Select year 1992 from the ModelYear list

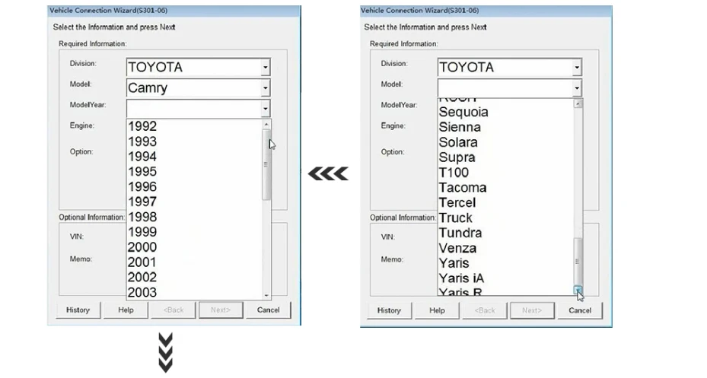194,126
